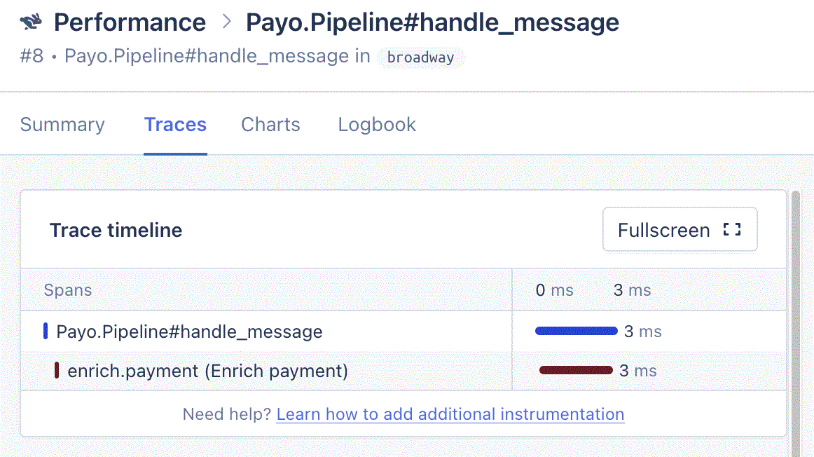
Task: Select the broadway namespace tag
Action: click(x=420, y=57)
